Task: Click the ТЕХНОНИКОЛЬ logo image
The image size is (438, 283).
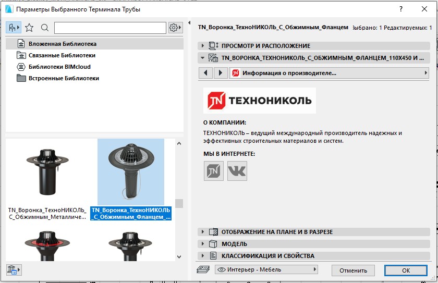Action: click(x=260, y=101)
